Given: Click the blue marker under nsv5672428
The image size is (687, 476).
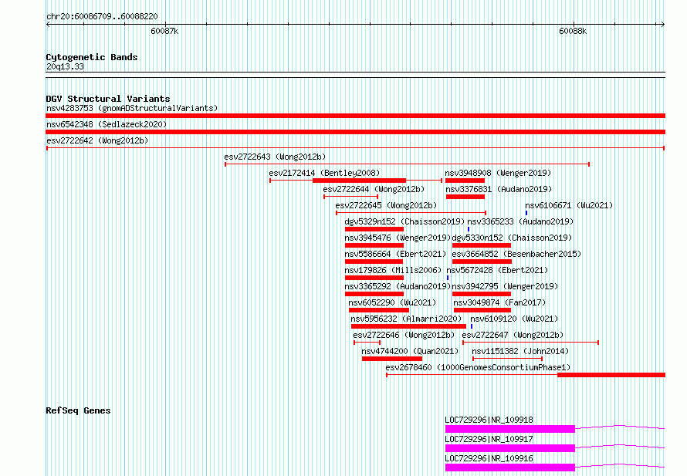Looking at the screenshot, I should [448, 278].
